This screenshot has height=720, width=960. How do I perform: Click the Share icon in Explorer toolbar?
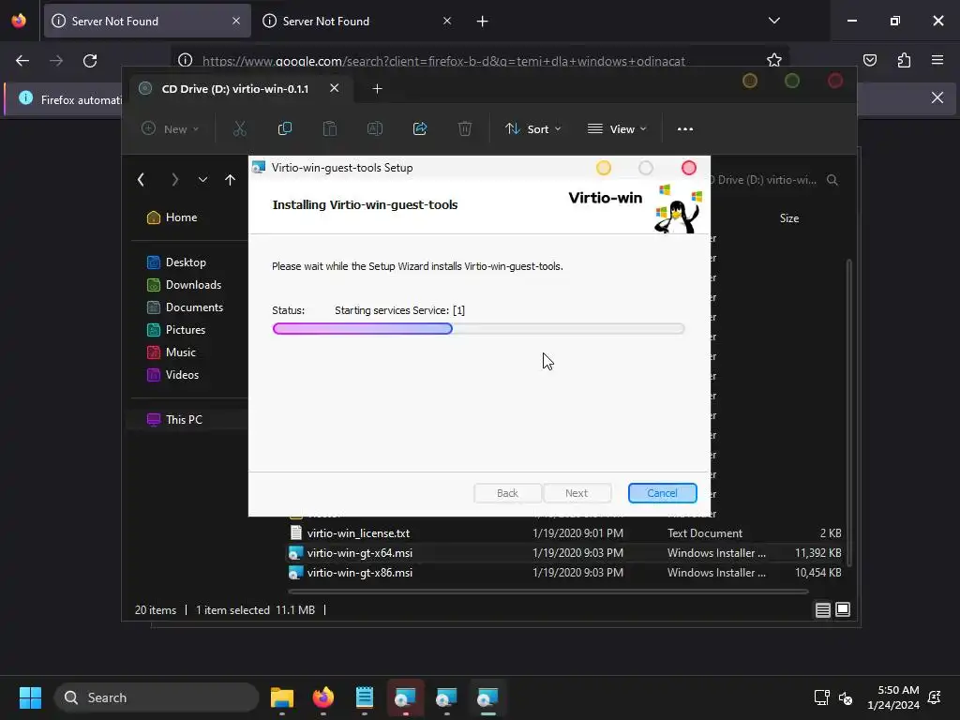pos(420,128)
